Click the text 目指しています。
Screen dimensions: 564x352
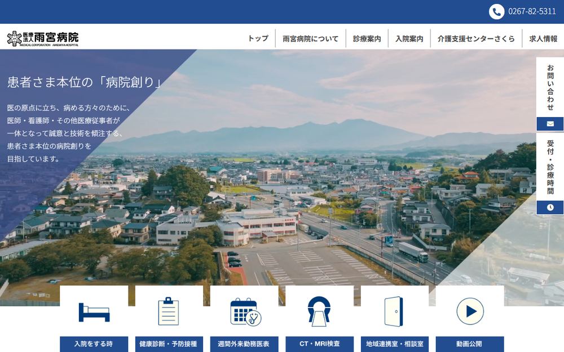point(33,159)
